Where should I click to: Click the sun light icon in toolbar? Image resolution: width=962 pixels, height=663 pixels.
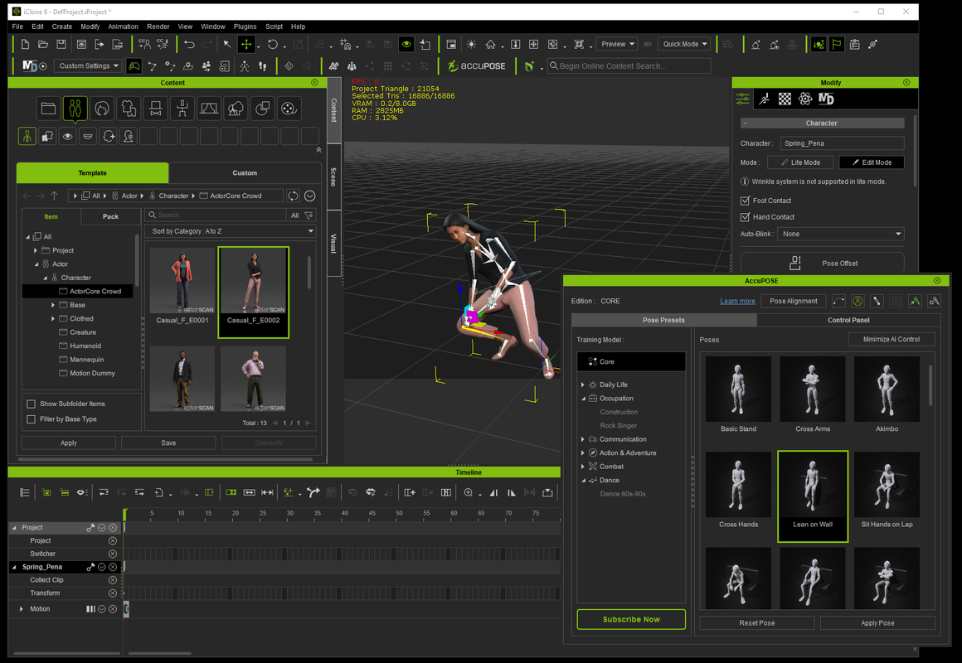[471, 45]
